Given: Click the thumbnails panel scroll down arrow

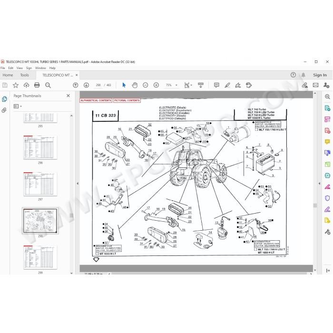Looking at the screenshot, I should (71, 273).
